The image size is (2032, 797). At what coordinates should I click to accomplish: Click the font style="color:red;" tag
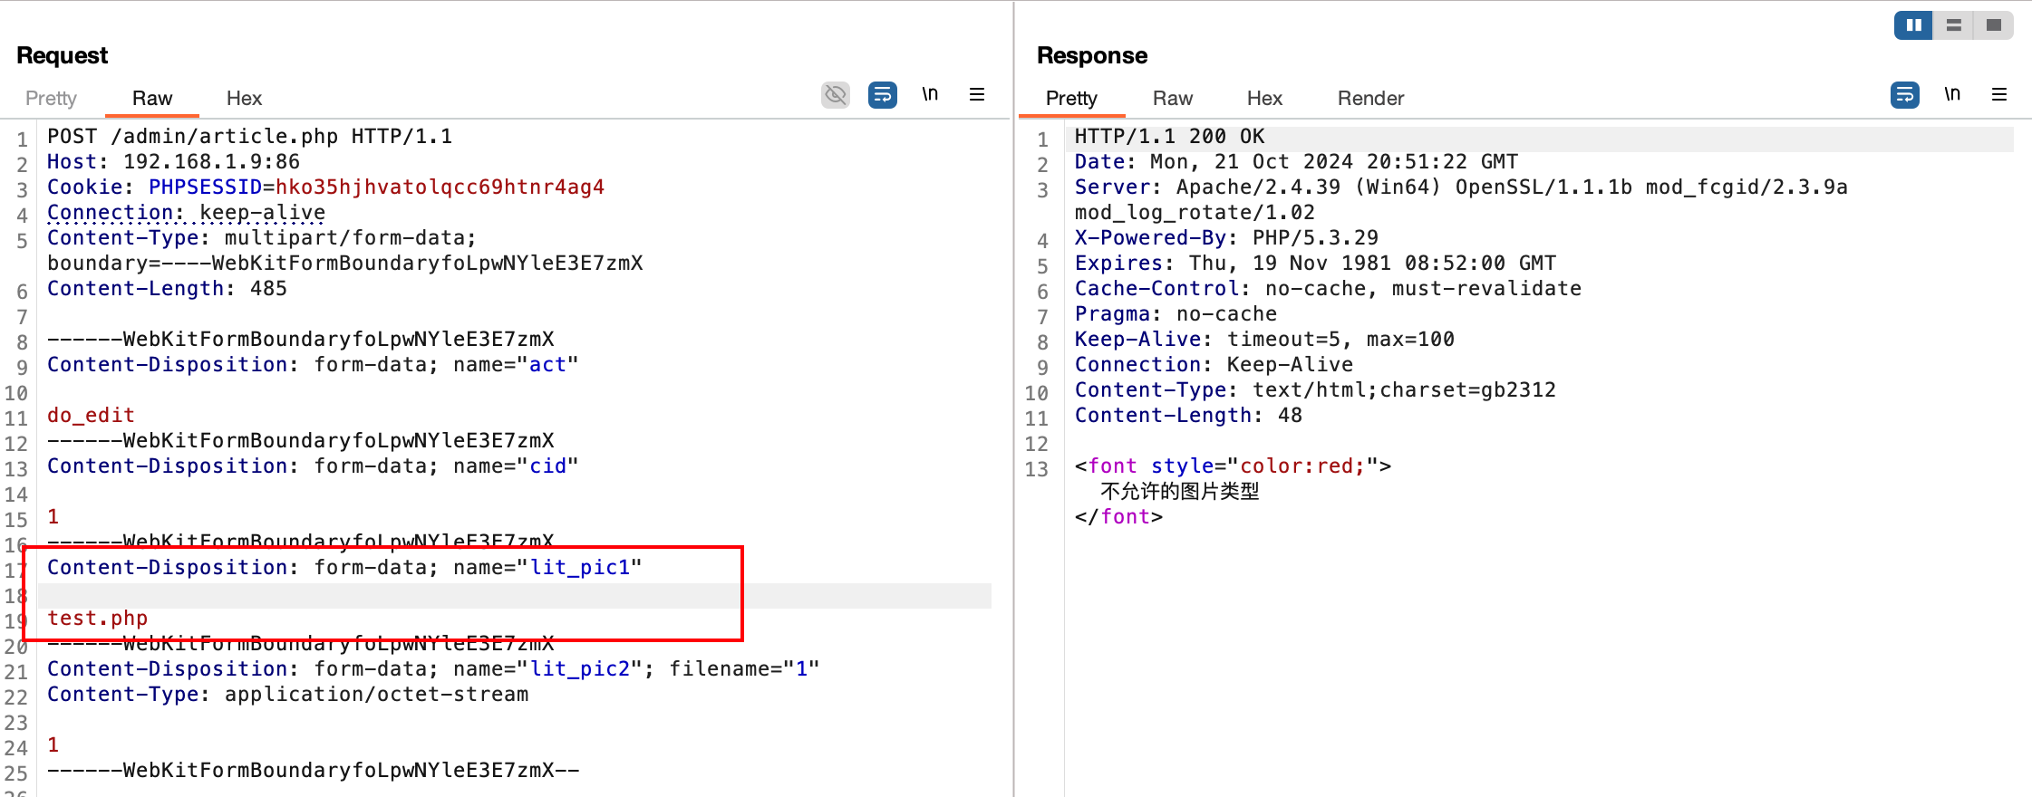coord(1233,466)
